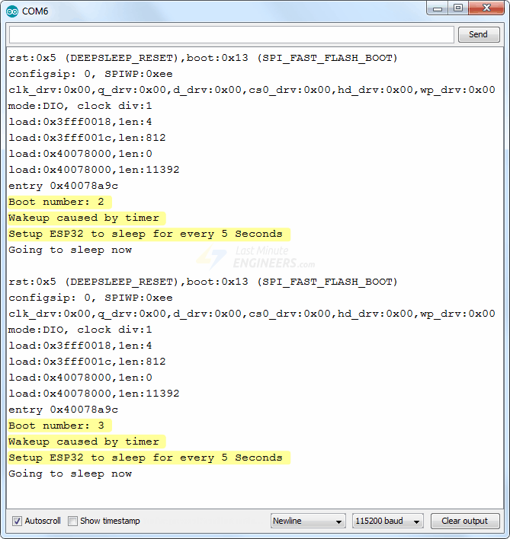The height and width of the screenshot is (539, 510).
Task: Disable the Autoscroll checkbox
Action: [x=17, y=521]
